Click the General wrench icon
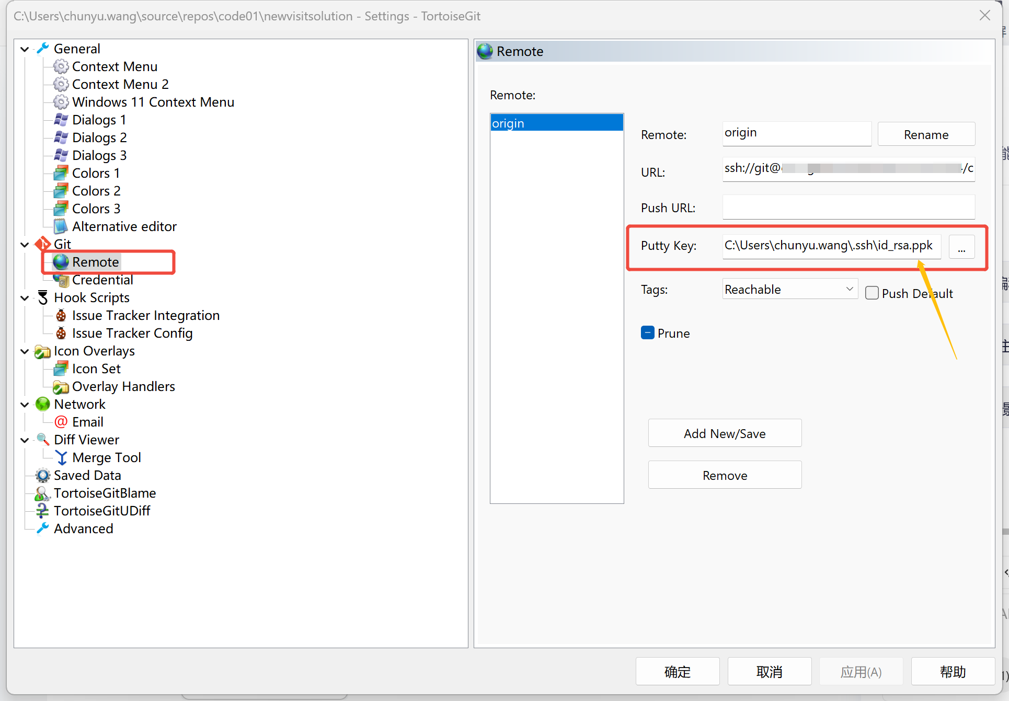1009x701 pixels. [43, 49]
